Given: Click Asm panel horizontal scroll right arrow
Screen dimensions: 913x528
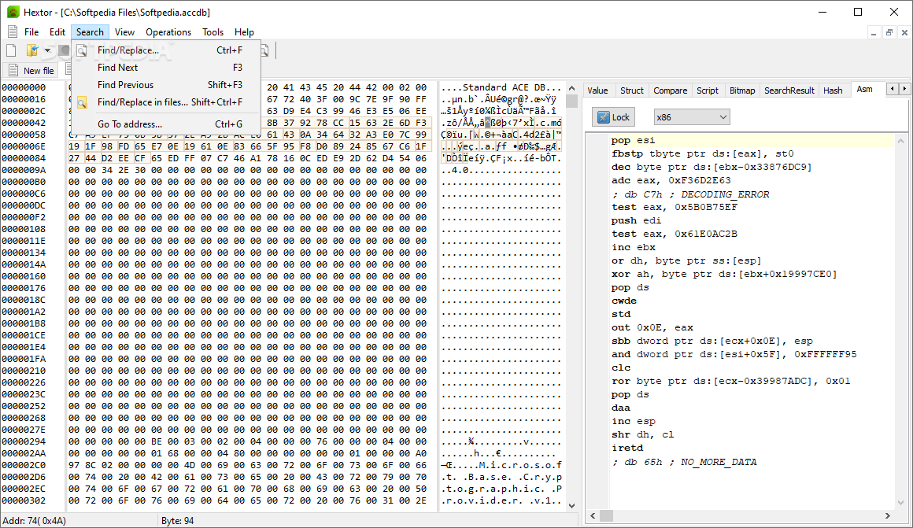Looking at the screenshot, I should point(887,515).
